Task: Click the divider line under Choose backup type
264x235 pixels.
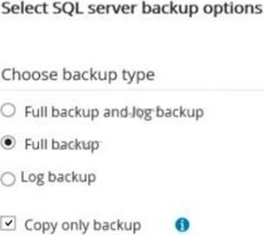Action: [x=132, y=90]
